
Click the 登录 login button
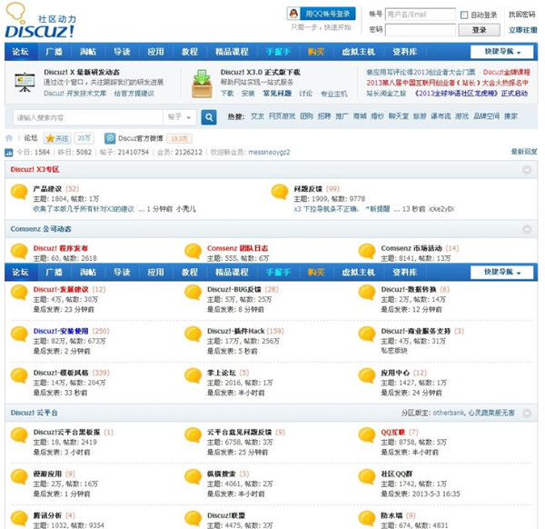480,30
